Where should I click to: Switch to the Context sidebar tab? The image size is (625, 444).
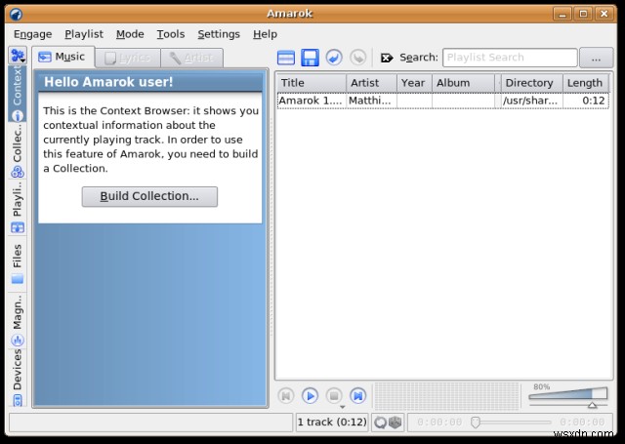18,94
